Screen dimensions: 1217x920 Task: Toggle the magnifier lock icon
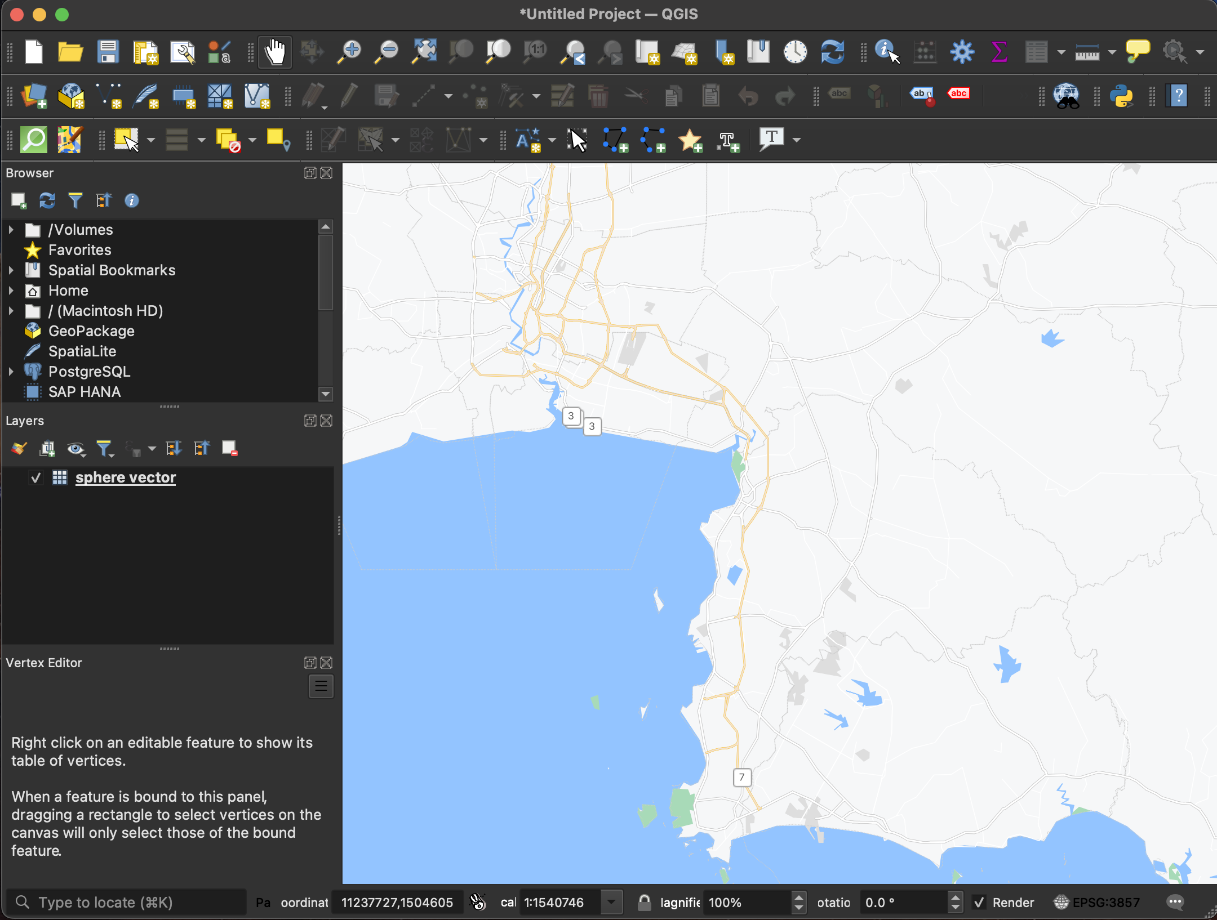[x=644, y=903]
